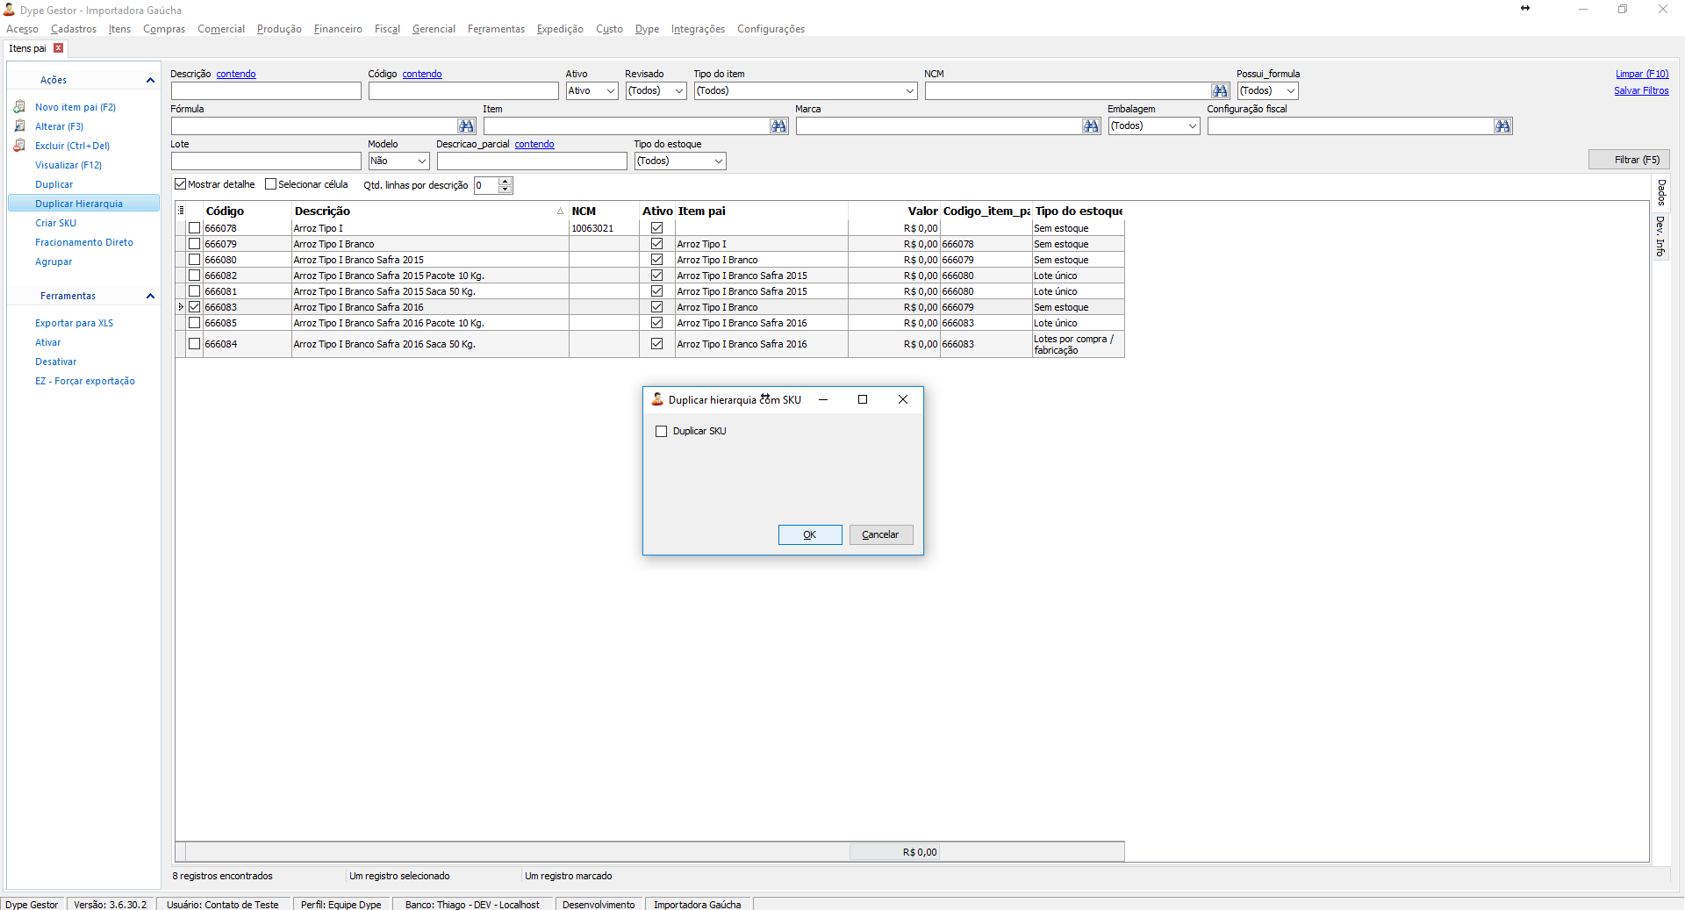This screenshot has height=910, width=1685.
Task: Click Descrição contendo filter mode link
Action: pyautogui.click(x=236, y=74)
